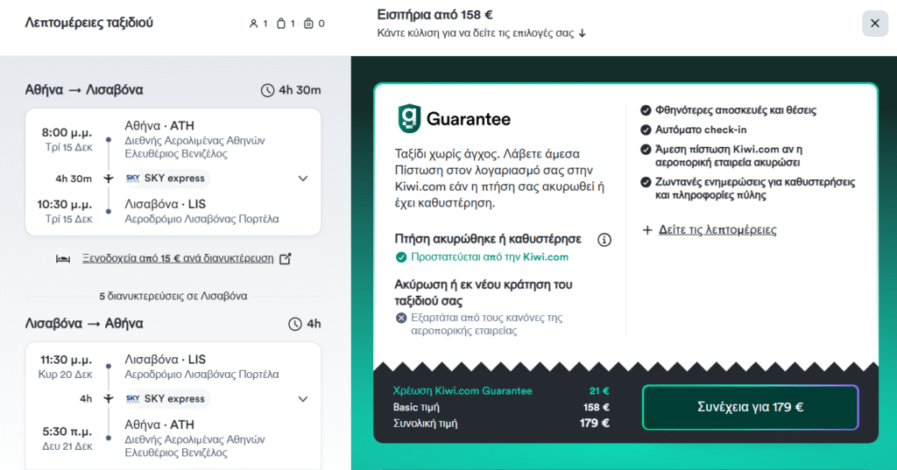Close the trip details panel
The image size is (897, 470).
coord(875,24)
